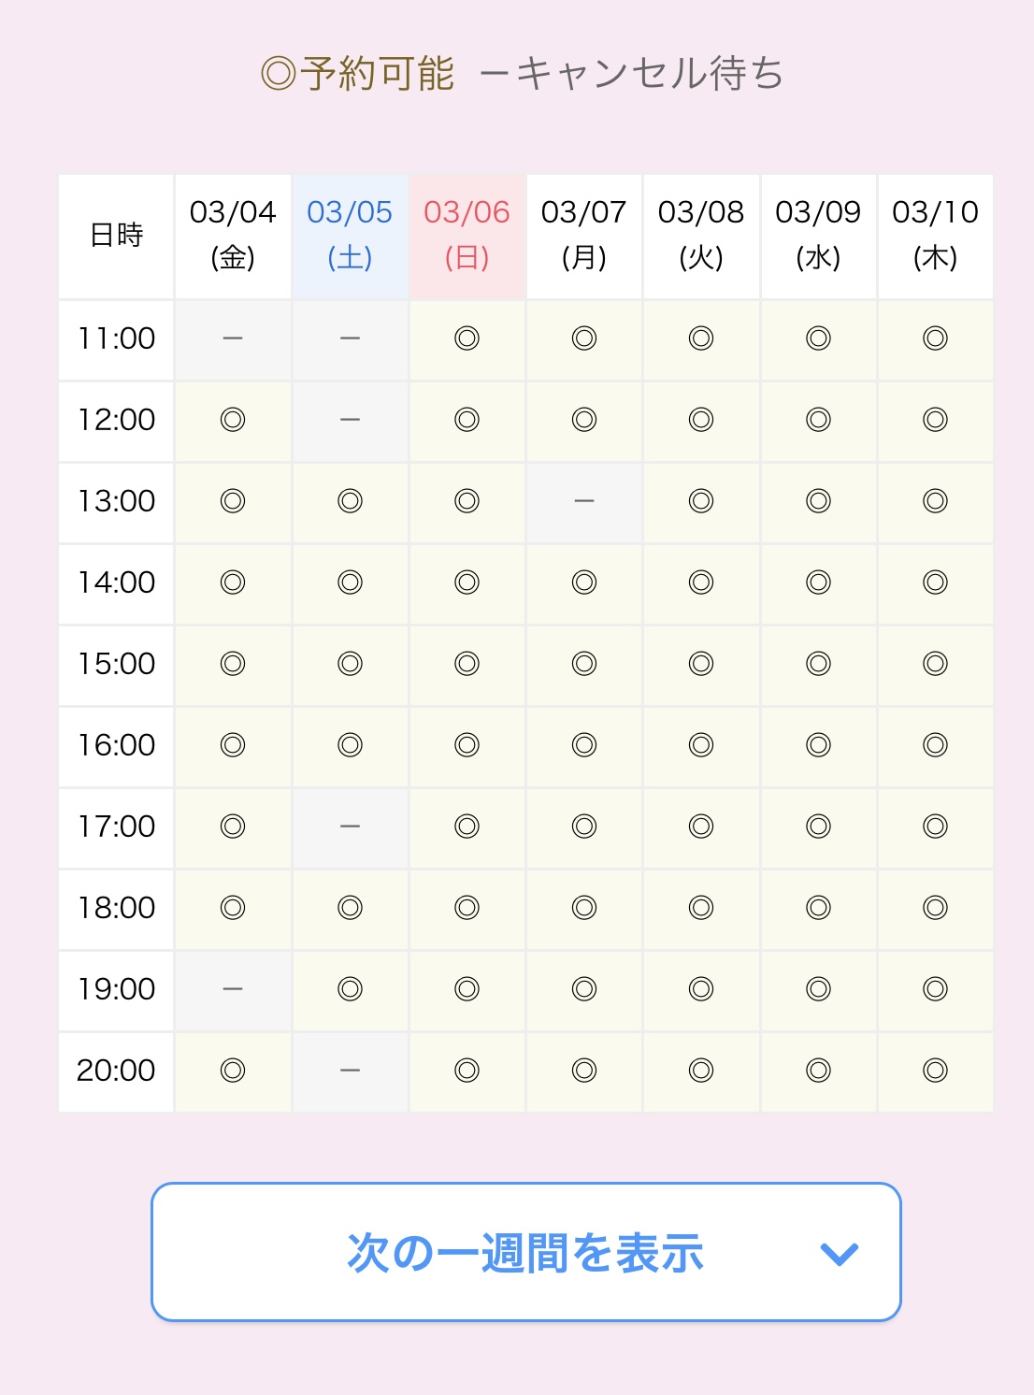Pick the 03/07 14:00 reservation circle
1034x1395 pixels.
tap(584, 582)
